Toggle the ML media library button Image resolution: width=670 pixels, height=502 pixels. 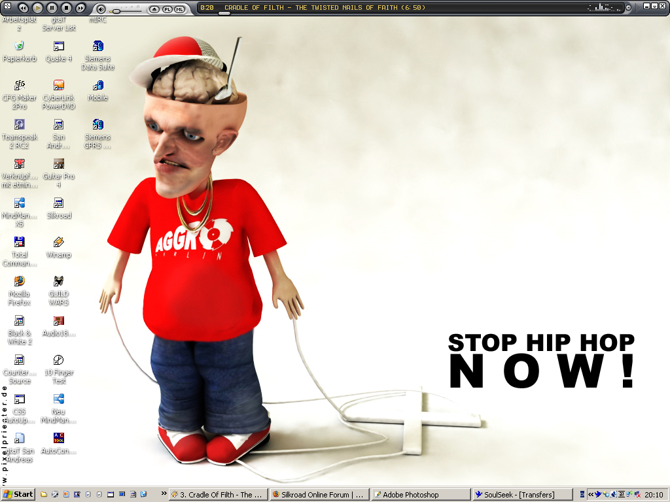pos(179,9)
